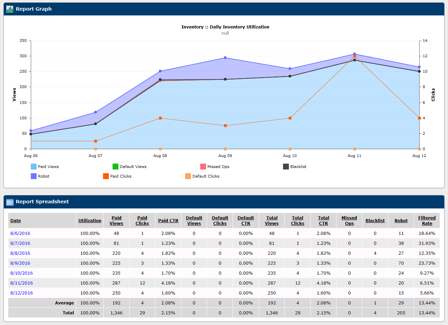The height and width of the screenshot is (325, 448).
Task: Click the Paid Clicks peak marker at Aug 11
Action: click(355, 56)
